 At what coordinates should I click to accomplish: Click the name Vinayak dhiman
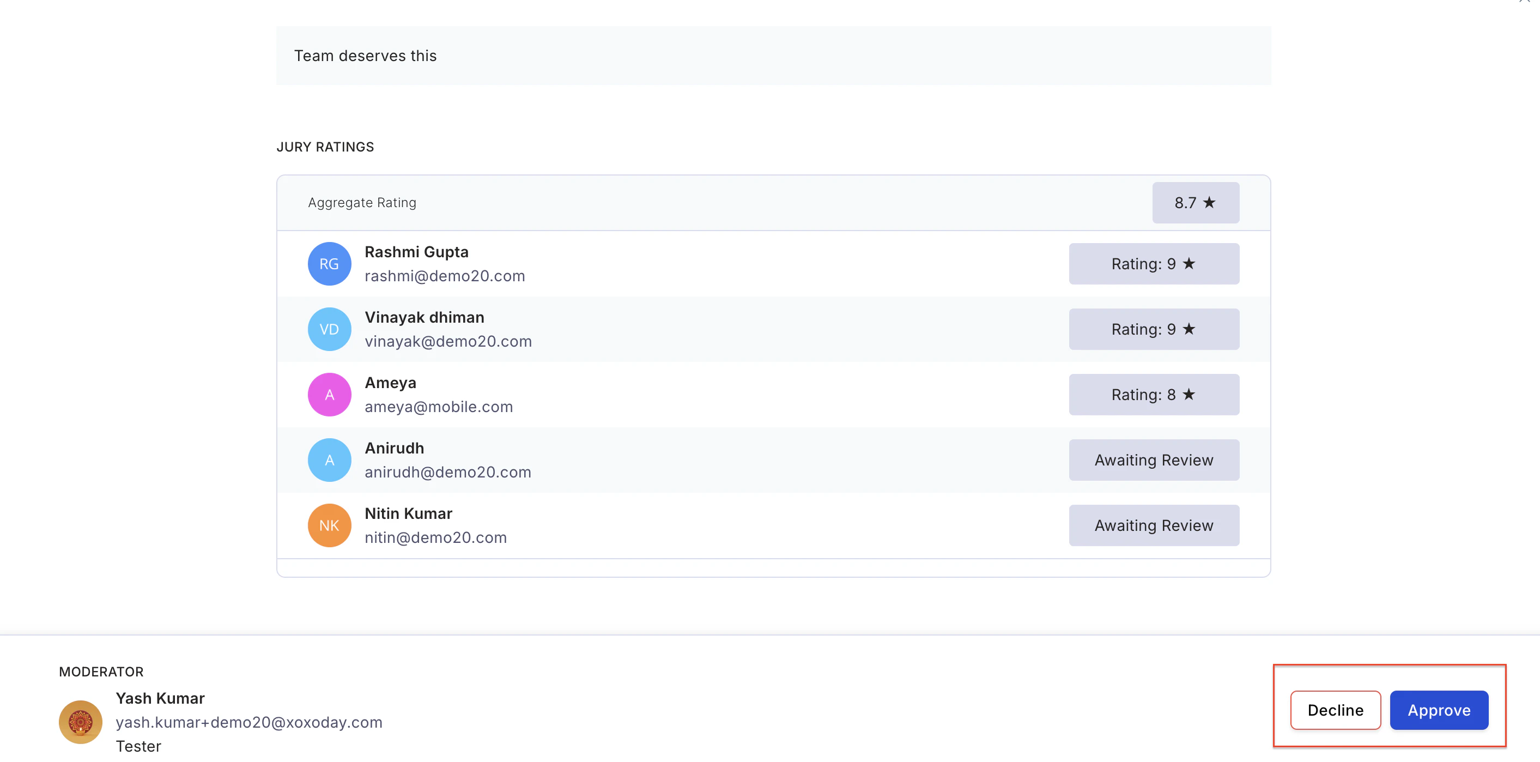(425, 317)
